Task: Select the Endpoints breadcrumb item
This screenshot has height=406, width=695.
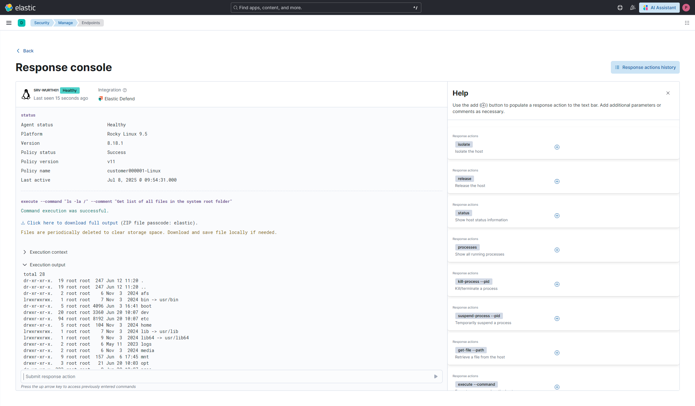Action: pos(90,23)
